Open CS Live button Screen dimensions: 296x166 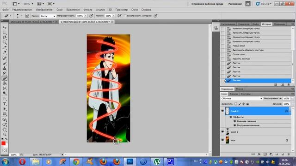pos(264,4)
